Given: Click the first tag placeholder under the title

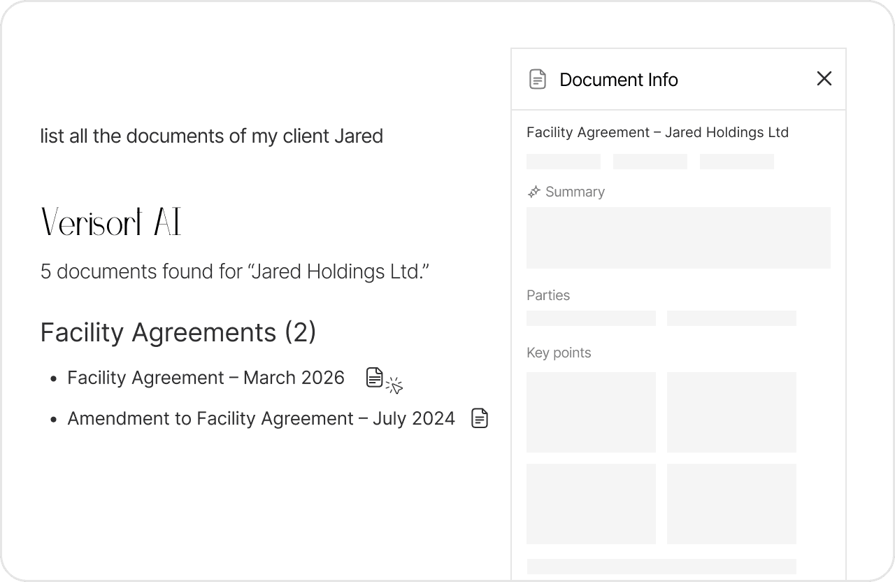Looking at the screenshot, I should (x=564, y=162).
